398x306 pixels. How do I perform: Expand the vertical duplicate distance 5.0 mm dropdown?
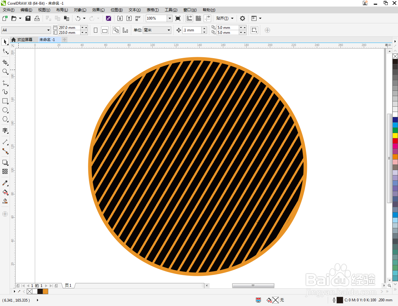click(241, 33)
